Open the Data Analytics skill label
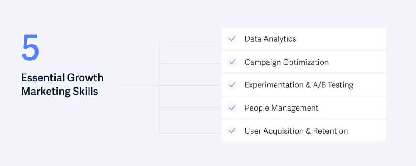The image size is (416, 166). coord(270,39)
